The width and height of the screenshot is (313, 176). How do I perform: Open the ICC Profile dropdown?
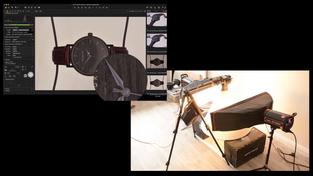coord(23,47)
